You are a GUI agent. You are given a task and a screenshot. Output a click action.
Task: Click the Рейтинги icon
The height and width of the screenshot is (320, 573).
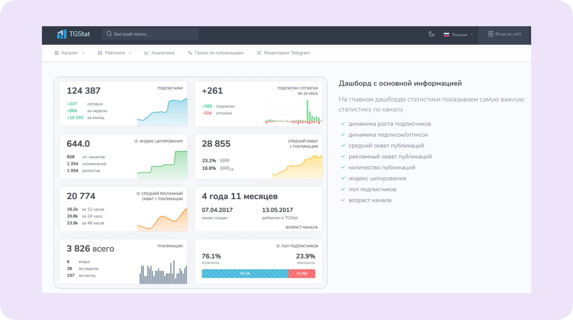[100, 53]
